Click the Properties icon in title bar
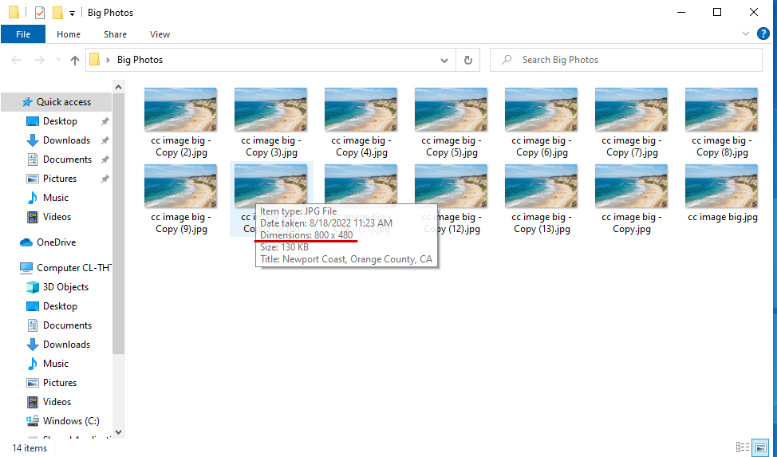Viewport: 777px width, 457px height. point(40,13)
